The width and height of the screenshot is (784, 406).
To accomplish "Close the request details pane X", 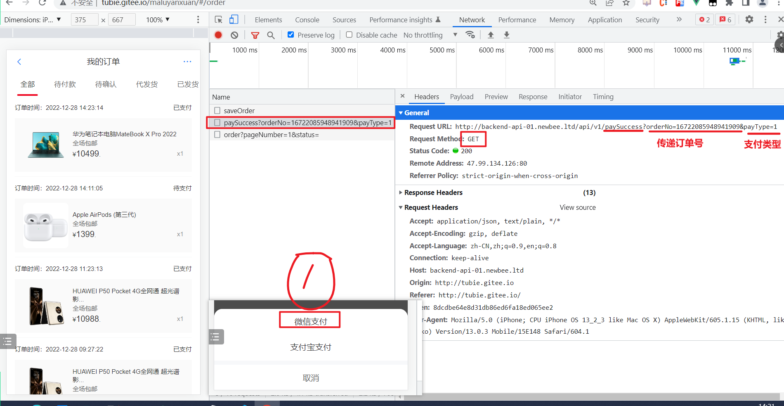I will click(403, 96).
